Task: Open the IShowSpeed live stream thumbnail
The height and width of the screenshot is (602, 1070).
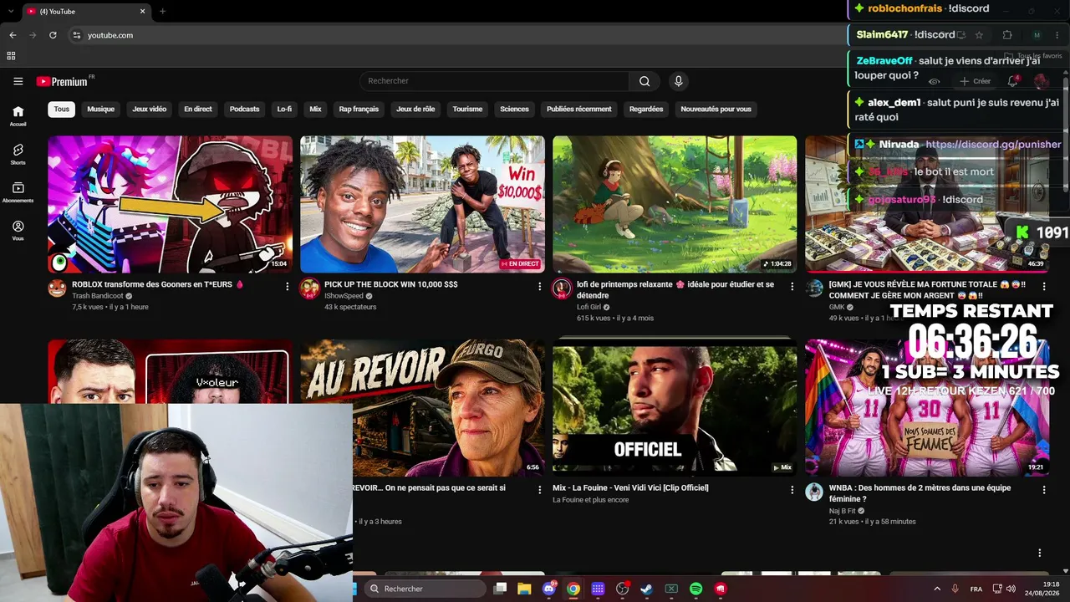Action: [x=422, y=204]
